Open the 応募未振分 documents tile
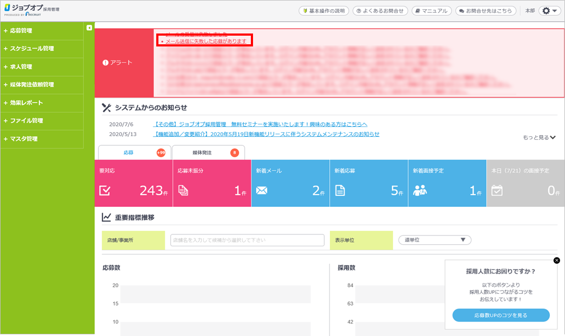The height and width of the screenshot is (336, 565). 212,183
